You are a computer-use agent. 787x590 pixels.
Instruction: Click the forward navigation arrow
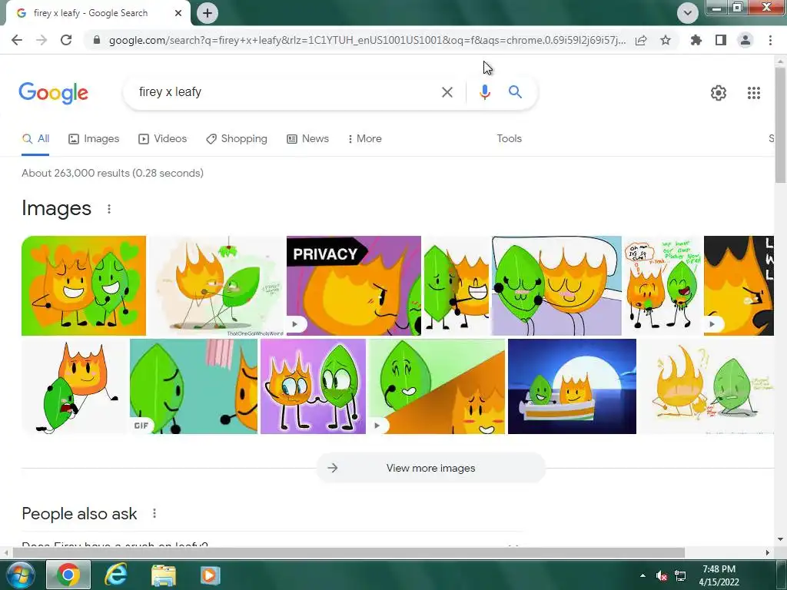[42, 40]
